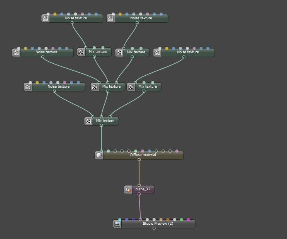Click Studio Preview (2) bottom output pin
Screen dimensions: 287x239
click(154, 228)
